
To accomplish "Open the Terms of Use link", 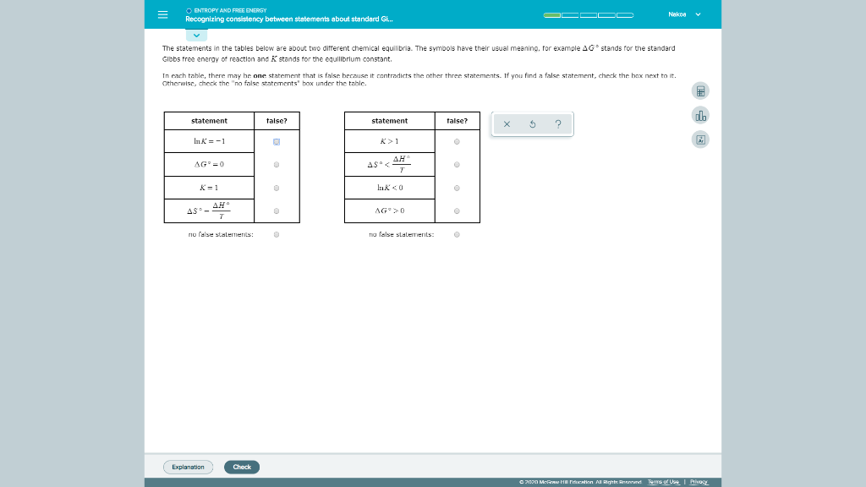I will tap(663, 480).
